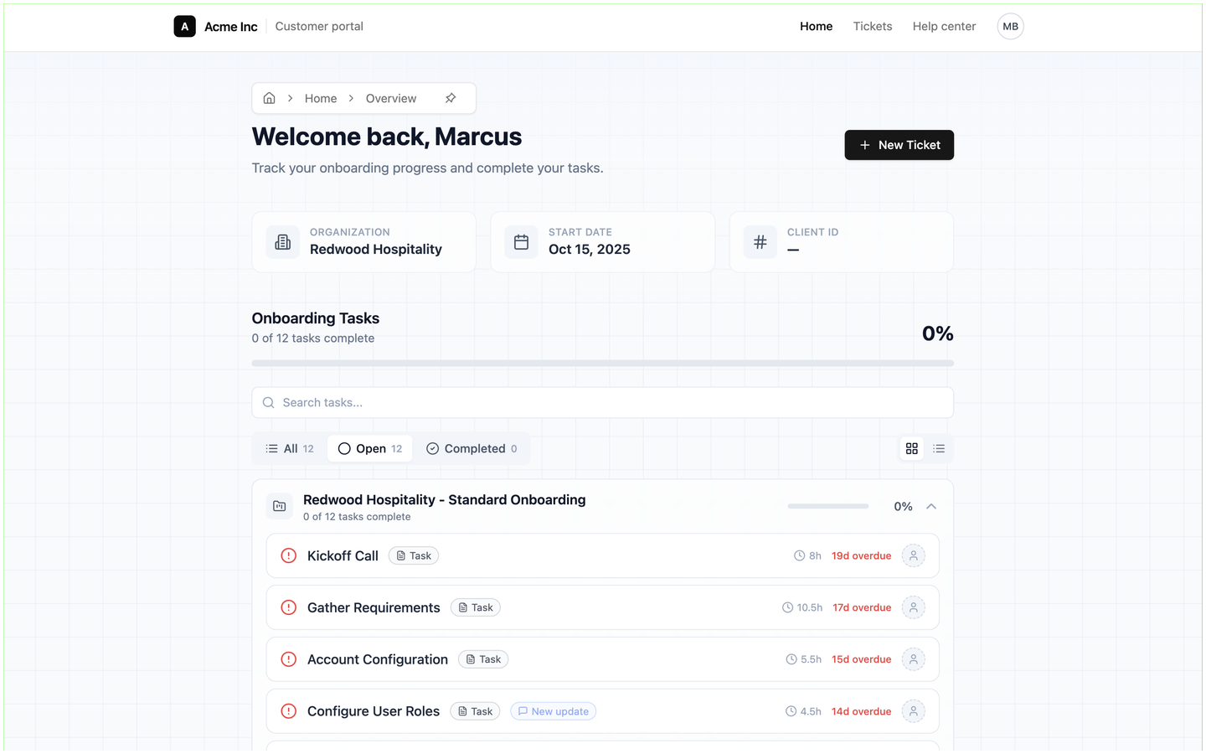Switch to grid view layout
Image resolution: width=1206 pixels, height=754 pixels.
(912, 449)
